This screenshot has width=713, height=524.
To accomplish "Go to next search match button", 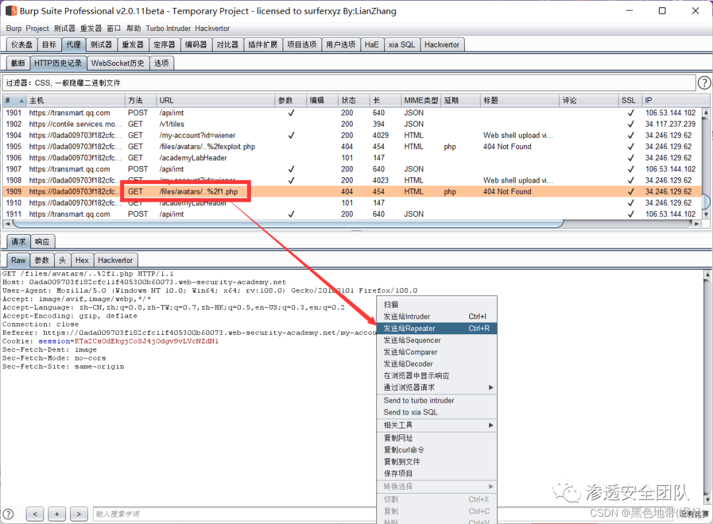I will point(79,514).
